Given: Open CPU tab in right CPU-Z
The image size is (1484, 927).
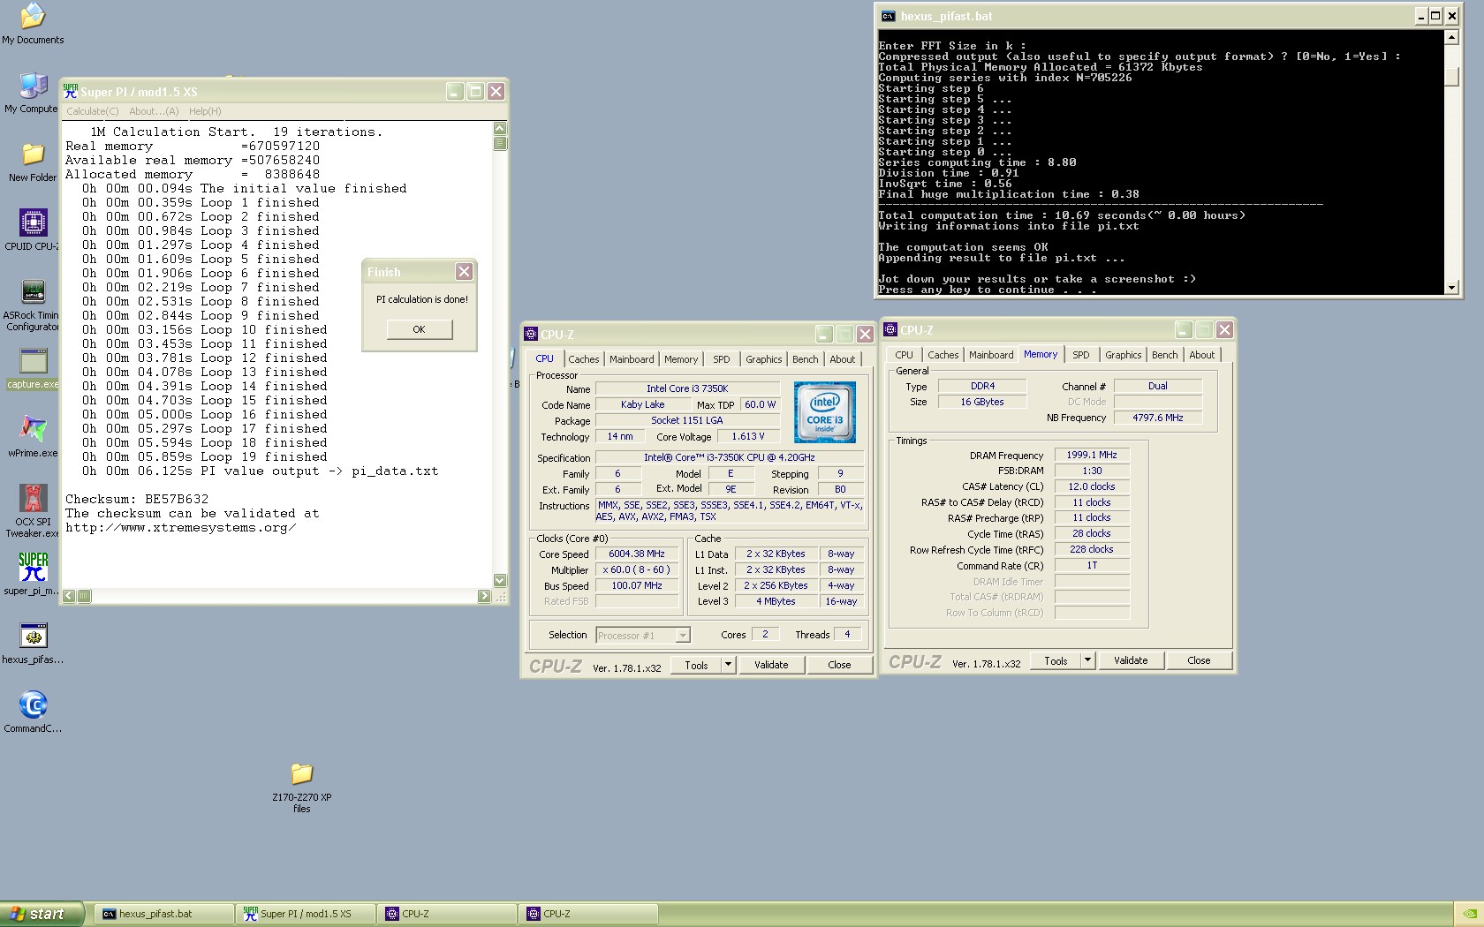Looking at the screenshot, I should point(904,355).
